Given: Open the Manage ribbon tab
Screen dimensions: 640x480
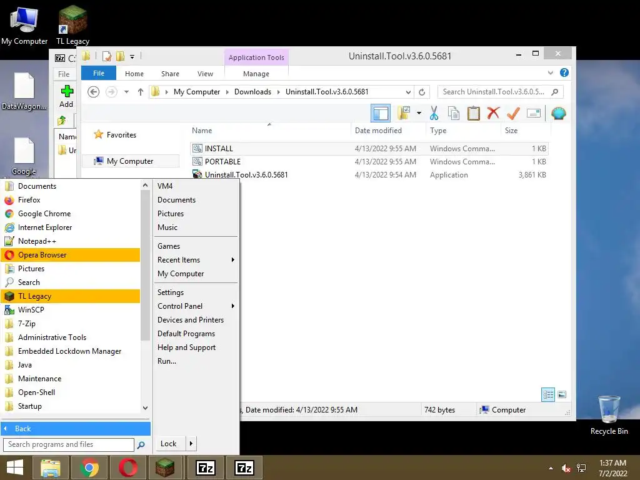Looking at the screenshot, I should tap(256, 74).
